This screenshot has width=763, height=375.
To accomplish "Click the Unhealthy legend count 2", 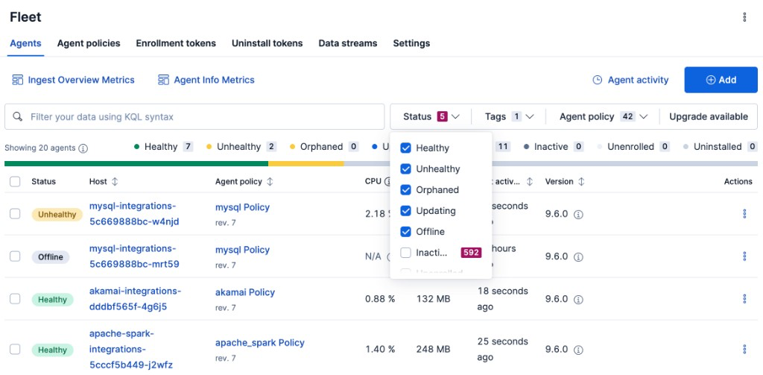I will pos(271,147).
